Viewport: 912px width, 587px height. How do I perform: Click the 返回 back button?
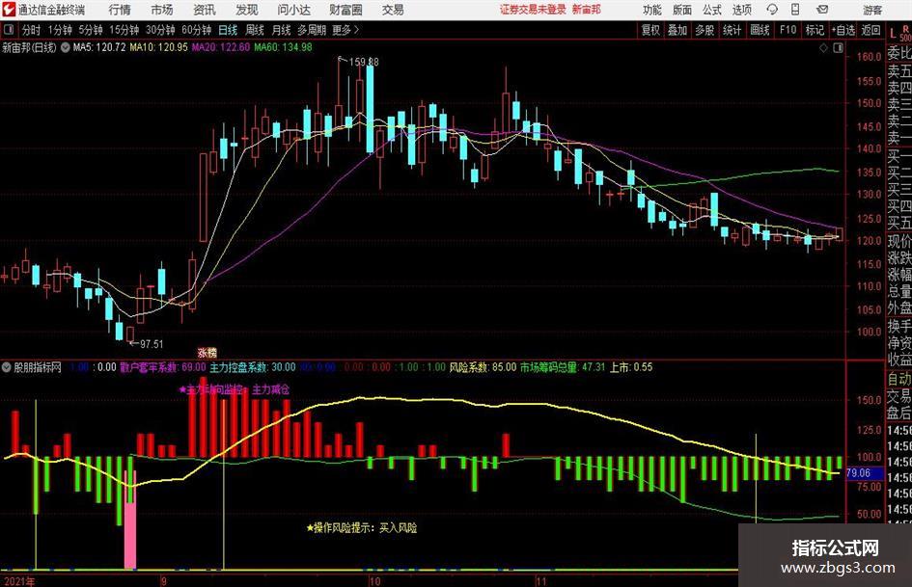pos(871,30)
